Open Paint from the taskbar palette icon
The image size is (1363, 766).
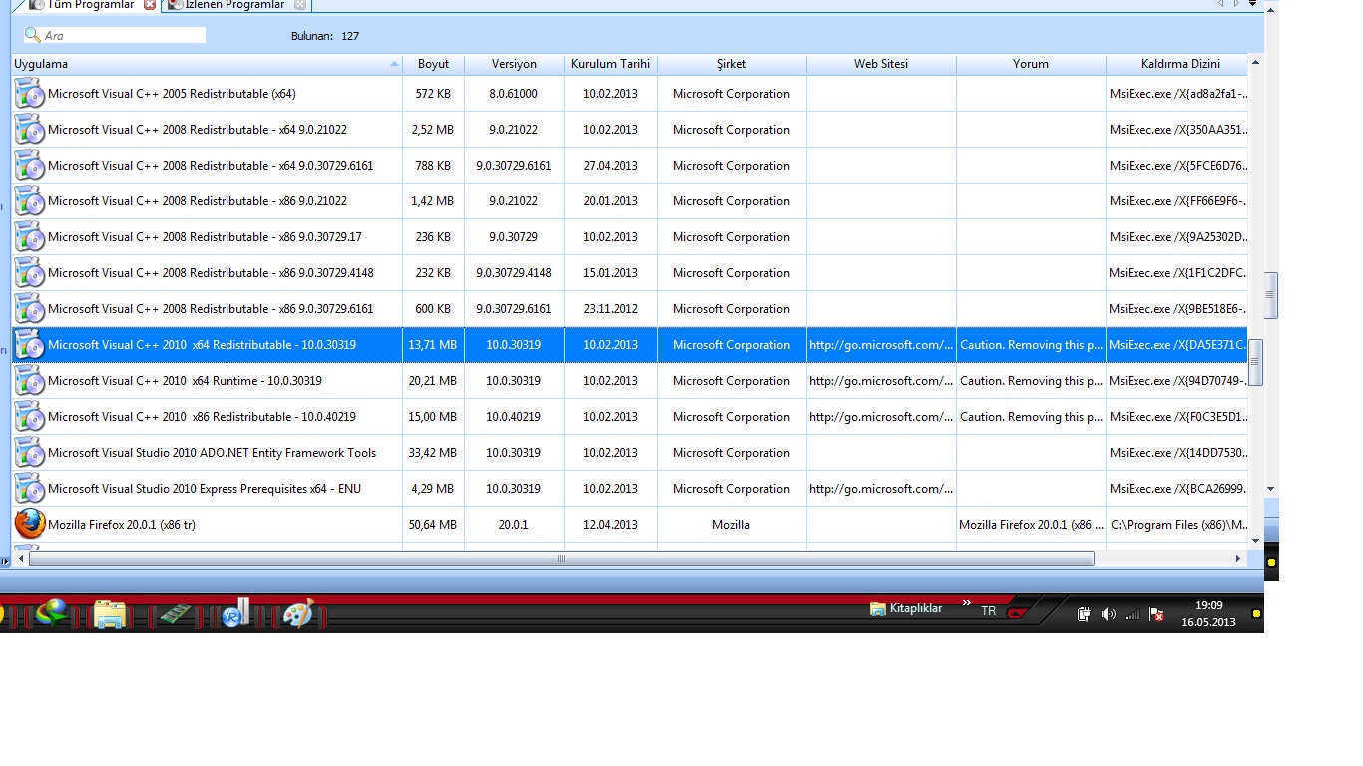pyautogui.click(x=298, y=613)
